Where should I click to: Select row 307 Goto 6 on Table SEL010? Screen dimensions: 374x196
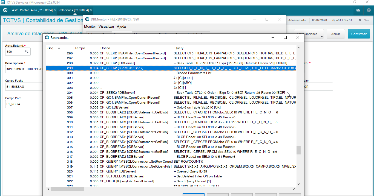pyautogui.click(x=171, y=107)
